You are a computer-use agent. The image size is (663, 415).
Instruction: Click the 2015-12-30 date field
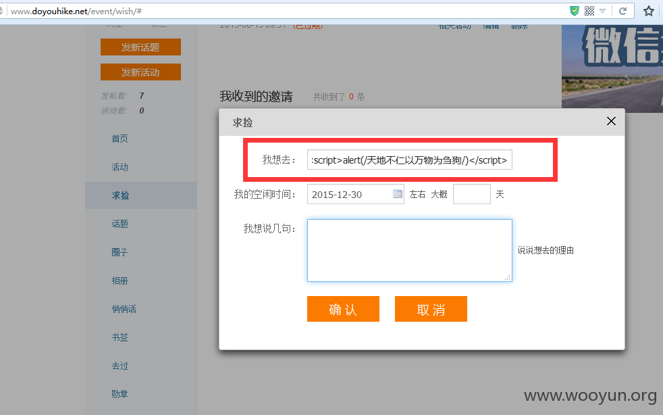click(x=355, y=194)
